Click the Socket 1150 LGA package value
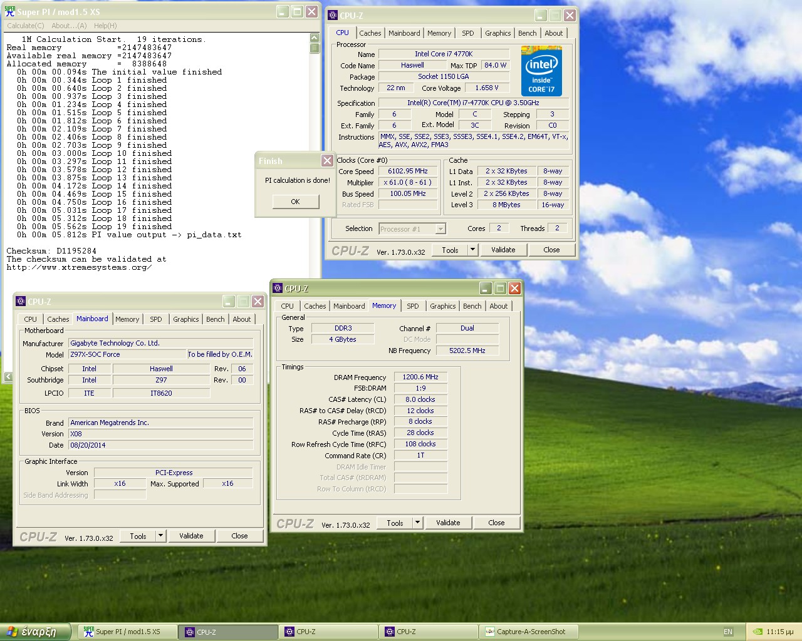Viewport: 802px width, 641px height. pyautogui.click(x=444, y=76)
